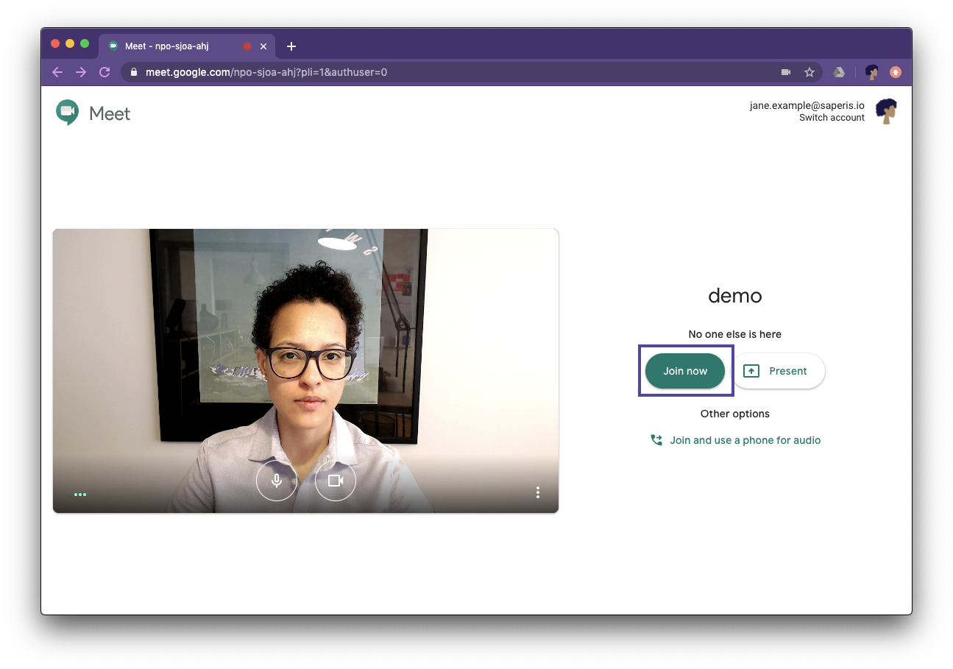Click the Switch account link
953x669 pixels.
coord(832,117)
